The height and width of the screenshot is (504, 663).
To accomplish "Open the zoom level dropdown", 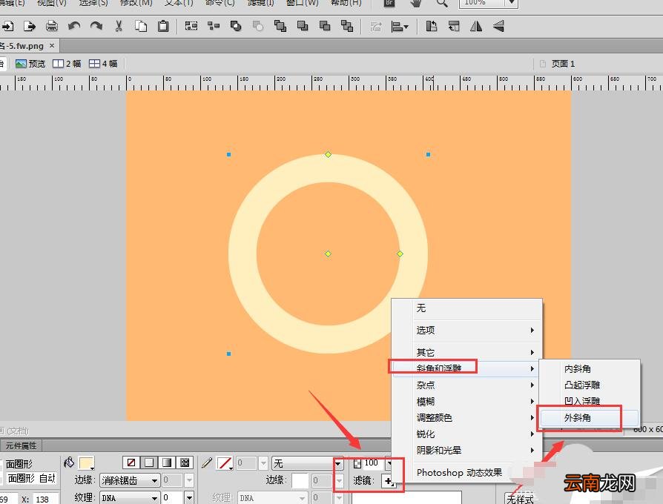I will click(511, 3).
